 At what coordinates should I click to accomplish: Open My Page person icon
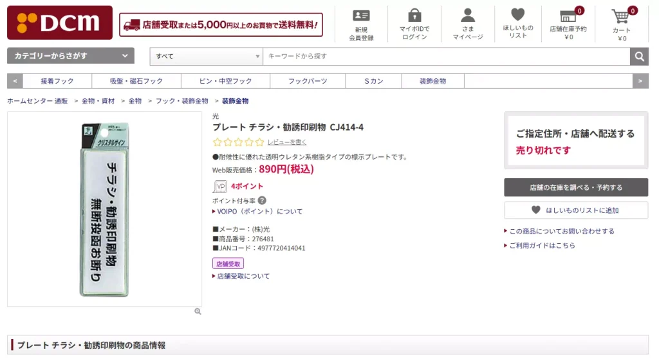467,15
